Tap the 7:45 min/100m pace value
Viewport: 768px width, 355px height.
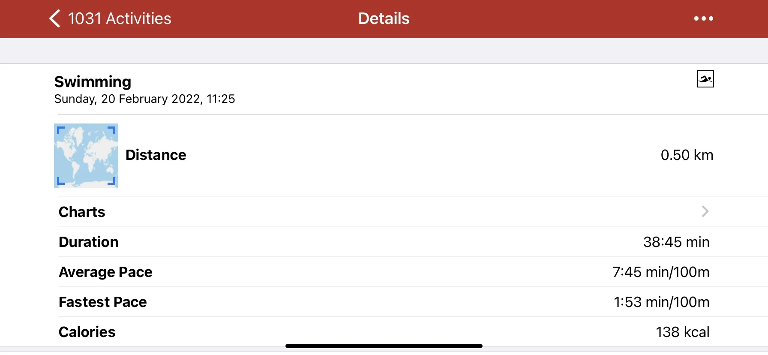pos(660,272)
